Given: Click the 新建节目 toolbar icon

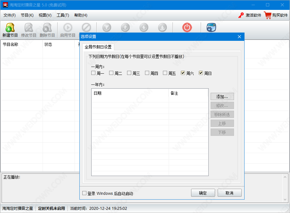Looking at the screenshot, I should 10,28.
